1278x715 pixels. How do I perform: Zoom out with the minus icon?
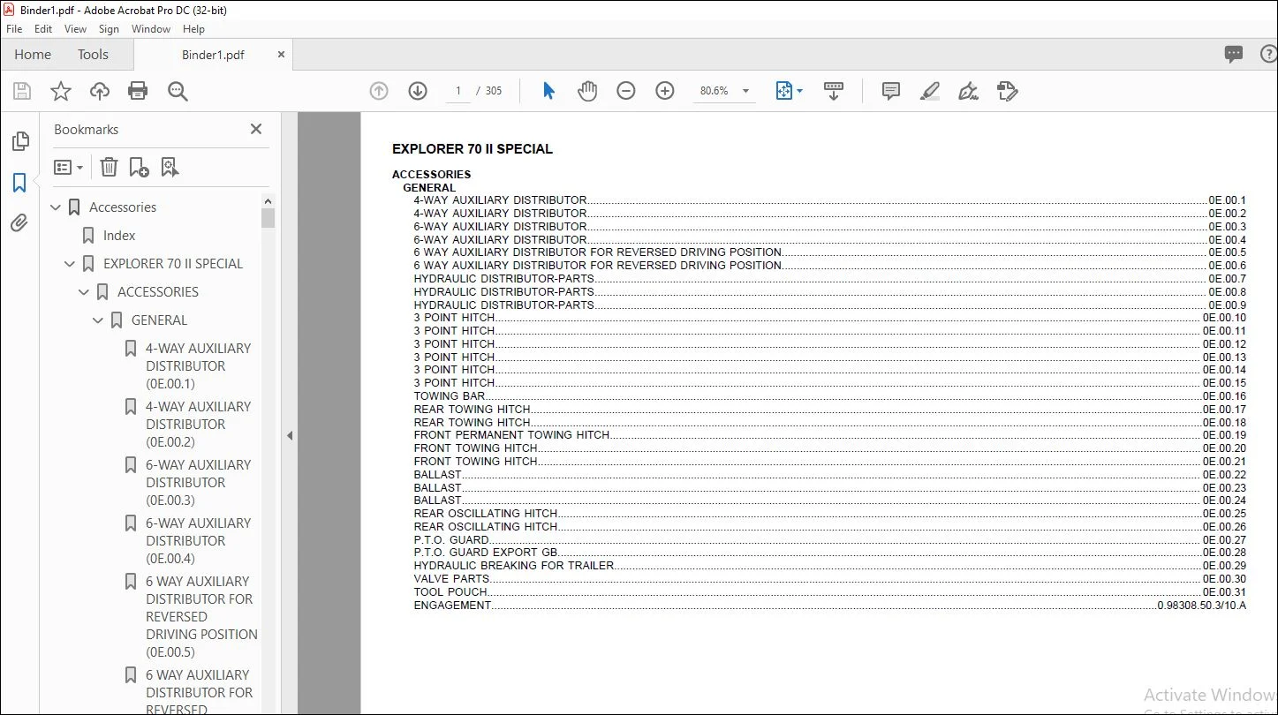click(x=626, y=91)
